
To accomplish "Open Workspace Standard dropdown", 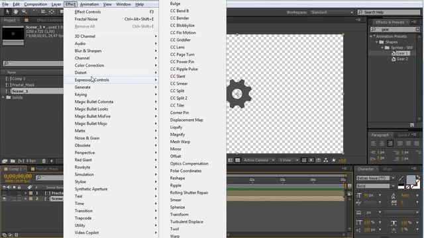I will pos(332,12).
